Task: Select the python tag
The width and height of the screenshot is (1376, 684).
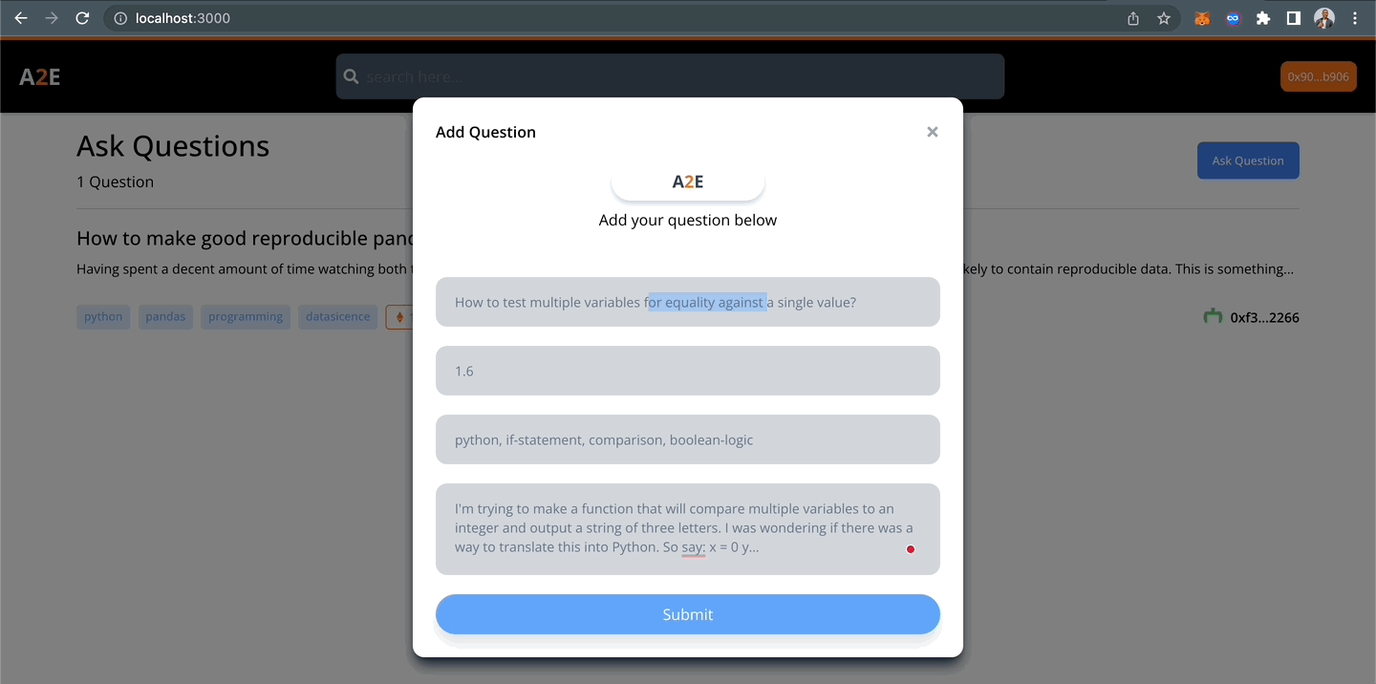Action: (x=103, y=317)
